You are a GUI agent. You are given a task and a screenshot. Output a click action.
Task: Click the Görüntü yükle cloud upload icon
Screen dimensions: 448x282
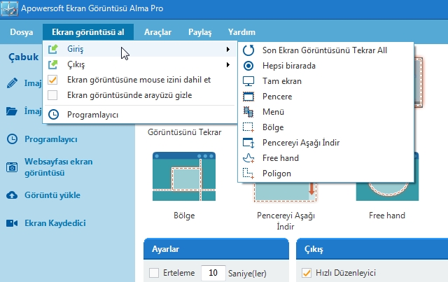tap(12, 195)
